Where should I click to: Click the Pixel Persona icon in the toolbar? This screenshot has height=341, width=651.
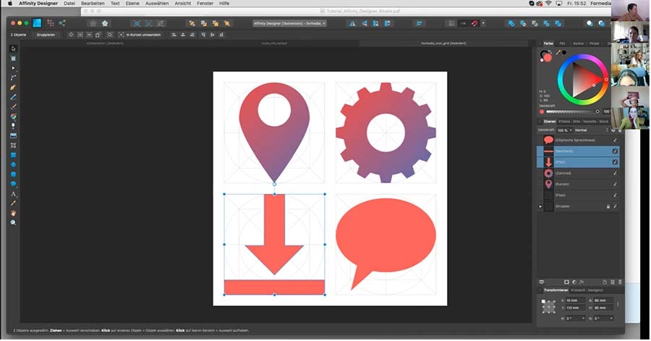[51, 23]
